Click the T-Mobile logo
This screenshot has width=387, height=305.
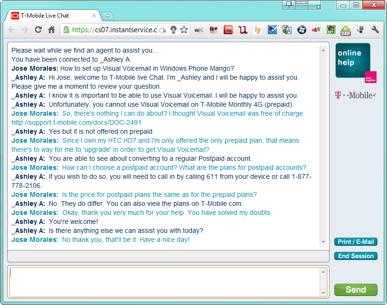click(355, 95)
